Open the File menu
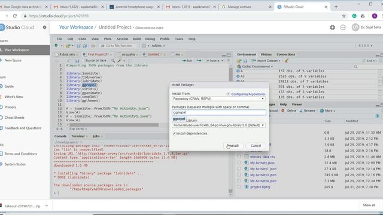Screen dimensions: 383x215 click(59, 39)
